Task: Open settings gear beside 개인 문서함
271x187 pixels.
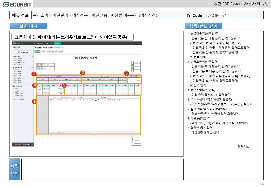Action: point(30,68)
